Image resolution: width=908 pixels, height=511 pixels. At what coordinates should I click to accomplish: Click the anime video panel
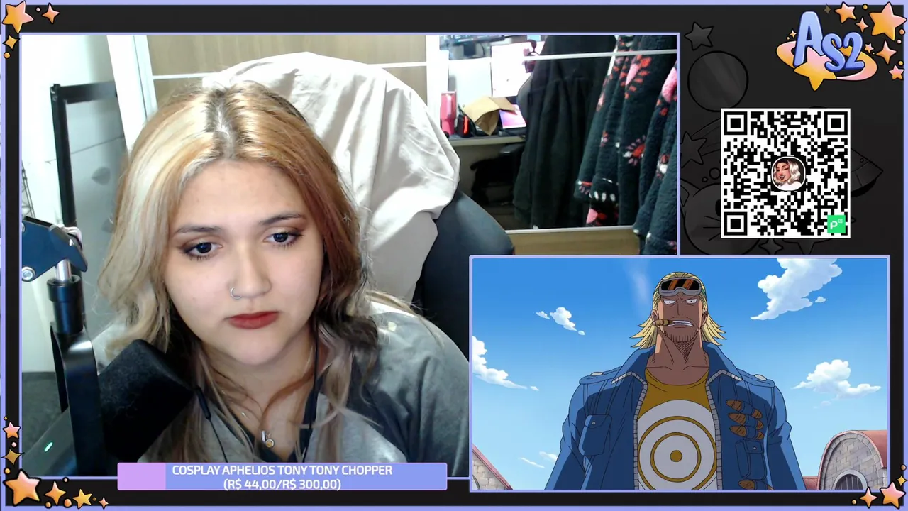tap(680, 374)
